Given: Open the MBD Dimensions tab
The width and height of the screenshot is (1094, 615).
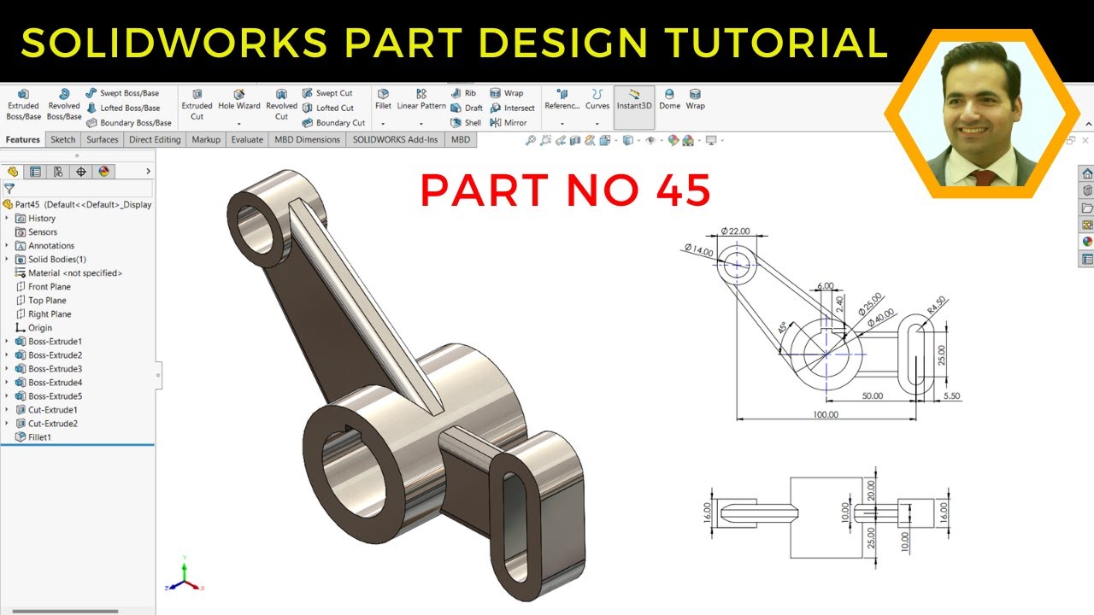Looking at the screenshot, I should click(307, 139).
